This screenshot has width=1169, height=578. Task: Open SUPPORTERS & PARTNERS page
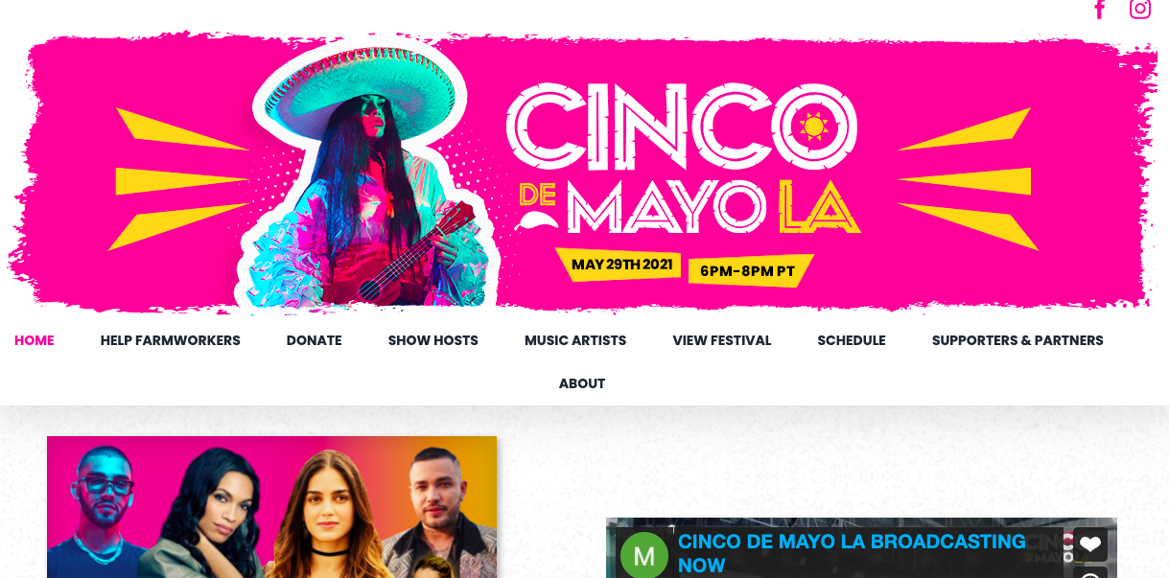point(1017,340)
